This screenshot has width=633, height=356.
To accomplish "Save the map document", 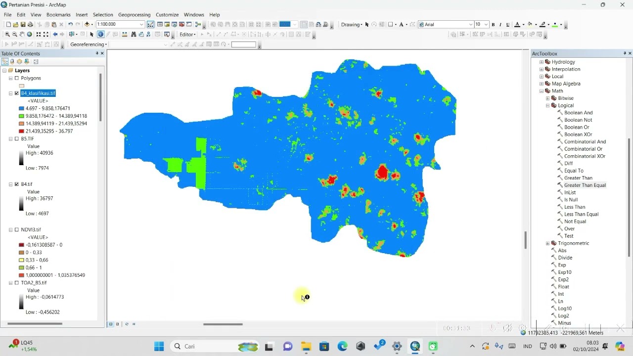I will [x=23, y=24].
